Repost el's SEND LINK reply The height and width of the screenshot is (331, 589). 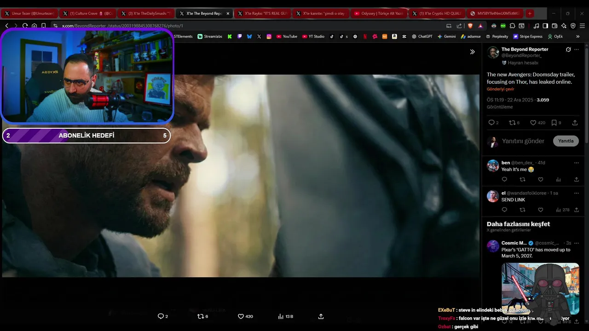click(x=522, y=210)
